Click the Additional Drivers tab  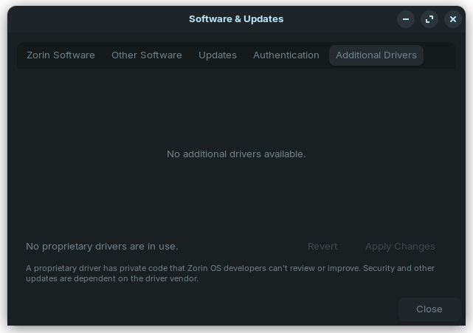(376, 55)
